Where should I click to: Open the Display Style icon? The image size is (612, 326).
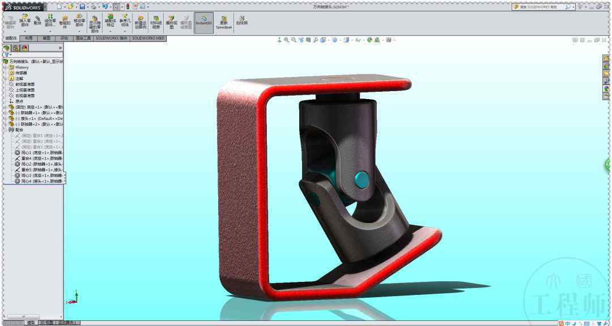coord(334,40)
